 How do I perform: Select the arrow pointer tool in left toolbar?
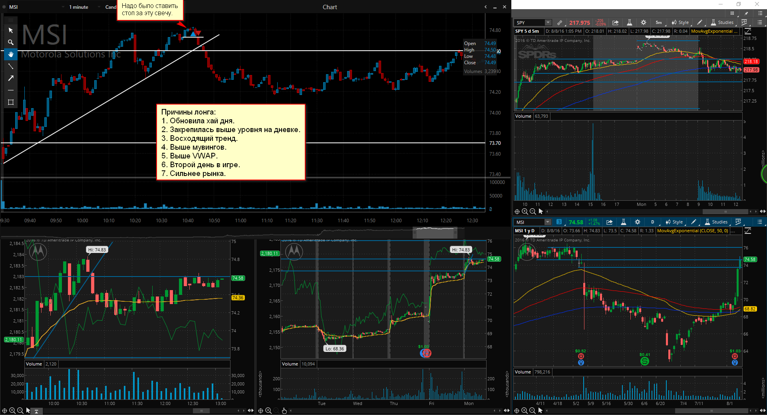click(11, 30)
